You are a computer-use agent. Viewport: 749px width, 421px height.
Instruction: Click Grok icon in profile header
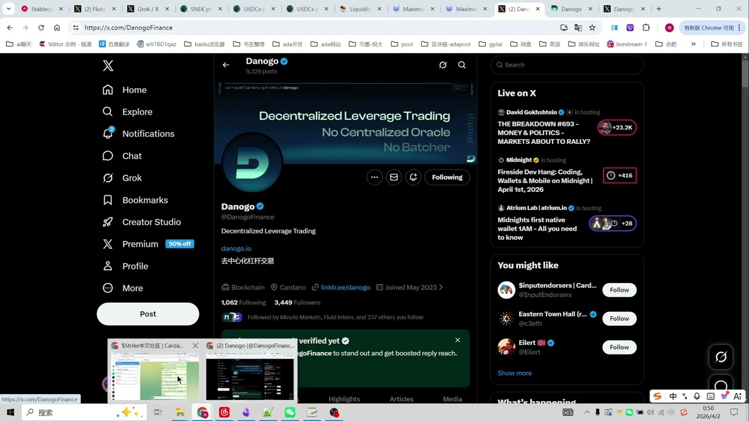pos(443,65)
